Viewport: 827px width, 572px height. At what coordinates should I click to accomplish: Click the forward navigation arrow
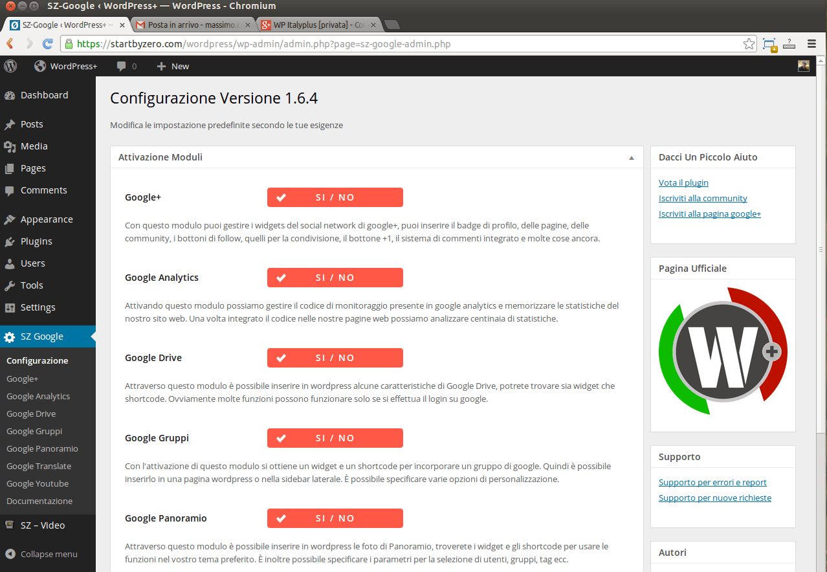[29, 44]
